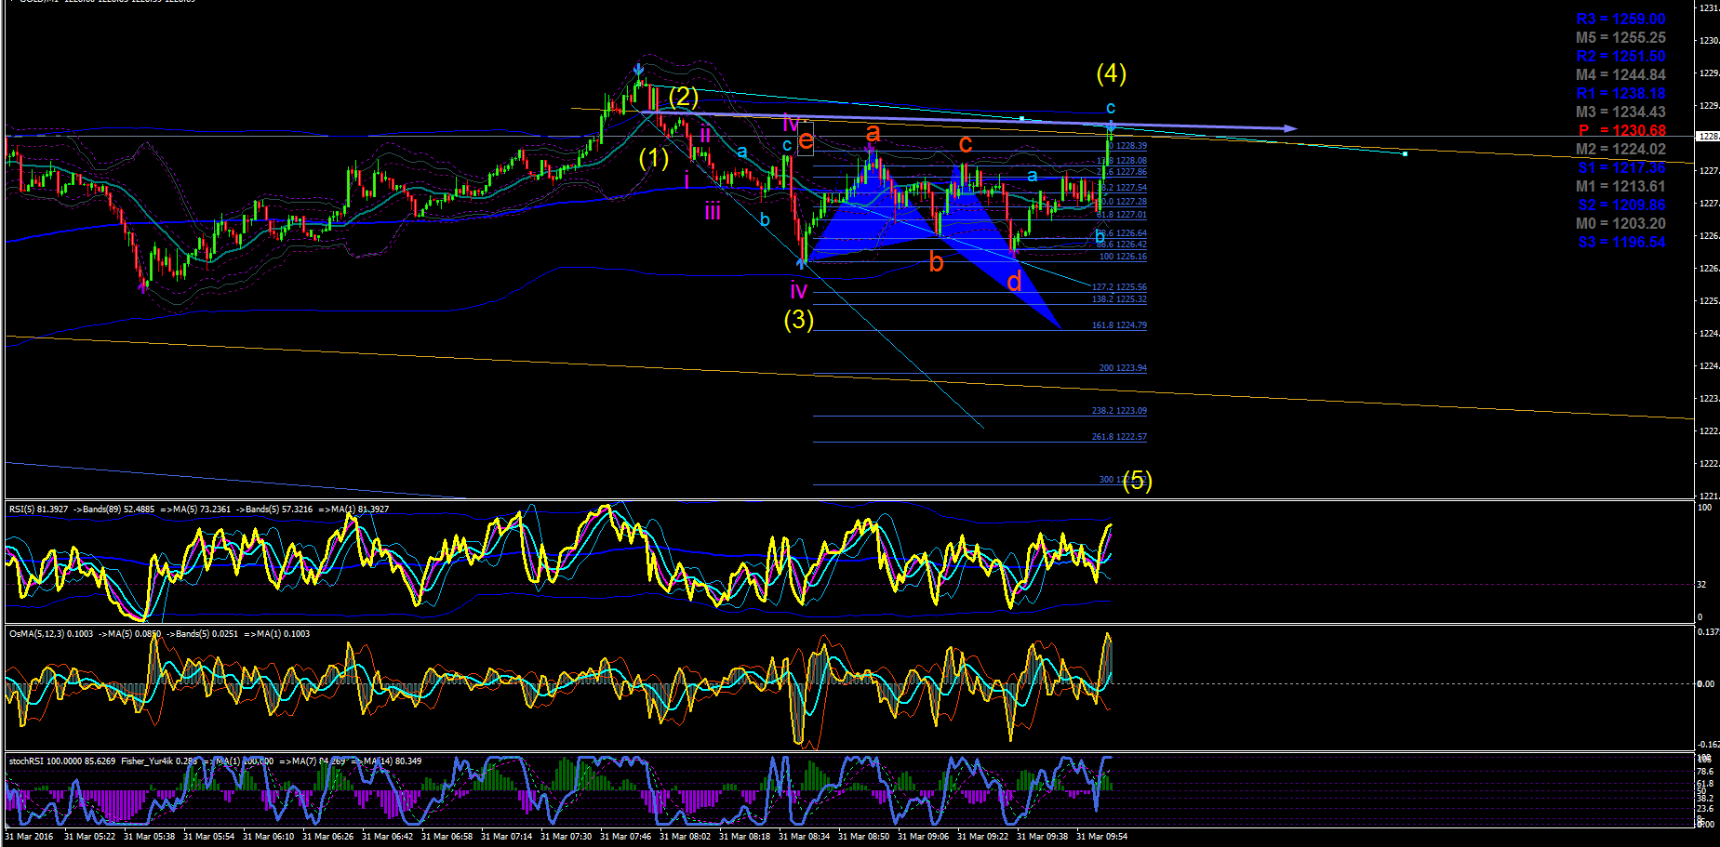Image resolution: width=1720 pixels, height=847 pixels.
Task: Select the magenta 'i' sub-wave label
Action: pos(687,180)
